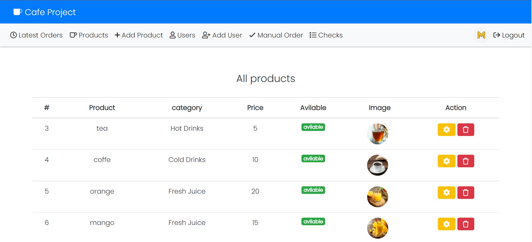
Task: Click the Cafe Project cup logo
Action: click(18, 12)
